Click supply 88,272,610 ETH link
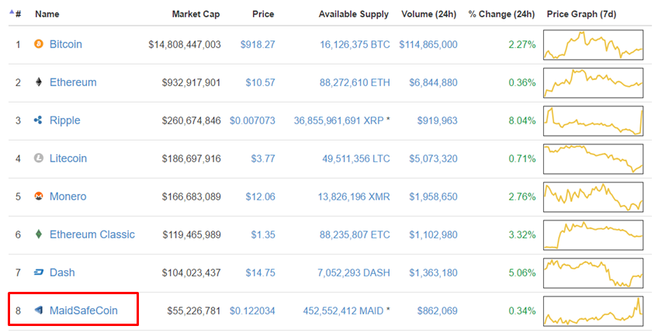The width and height of the screenshot is (655, 333). (355, 82)
